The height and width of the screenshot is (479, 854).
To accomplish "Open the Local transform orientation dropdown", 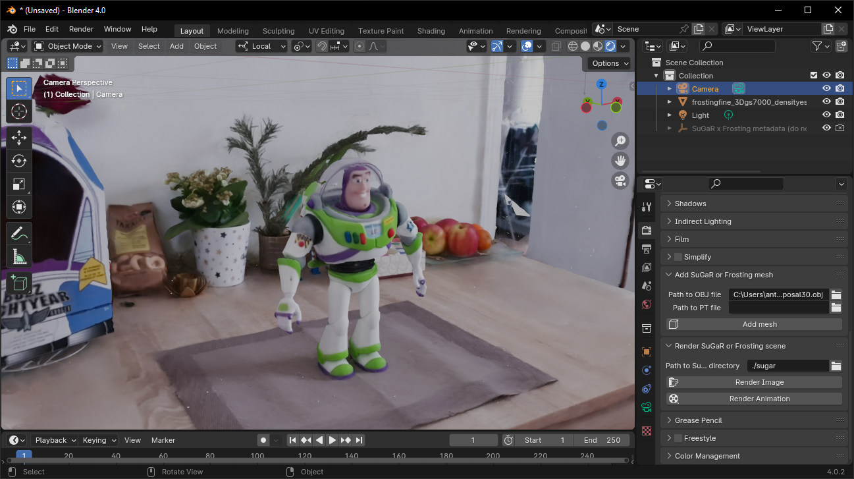I will pos(262,46).
